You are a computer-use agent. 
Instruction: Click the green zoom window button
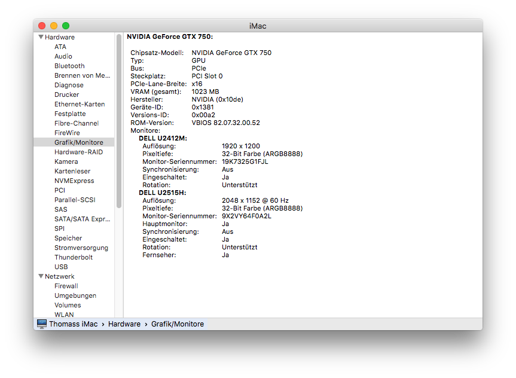(x=66, y=26)
